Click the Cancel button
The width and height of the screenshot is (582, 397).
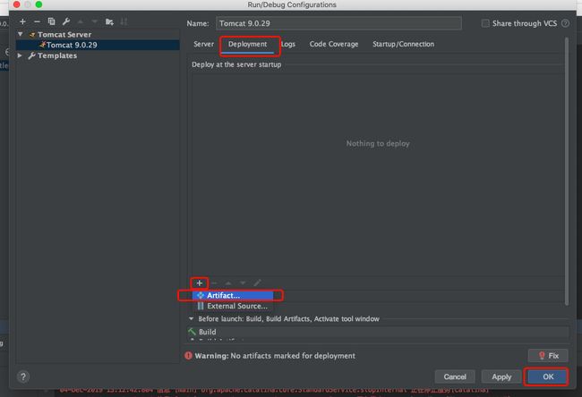tap(455, 377)
